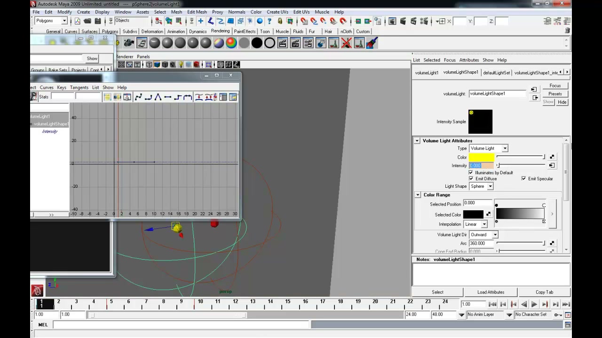Screen dimensions: 602x338
Task: Click the Open Scene folder icon
Action: click(87, 21)
